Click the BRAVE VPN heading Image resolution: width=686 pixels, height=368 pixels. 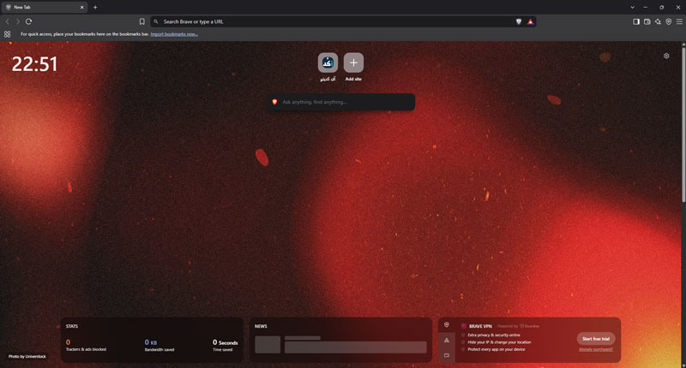[480, 326]
